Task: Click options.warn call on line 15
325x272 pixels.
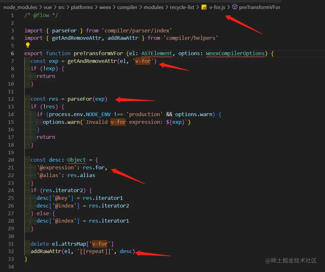Action: (x=61, y=122)
